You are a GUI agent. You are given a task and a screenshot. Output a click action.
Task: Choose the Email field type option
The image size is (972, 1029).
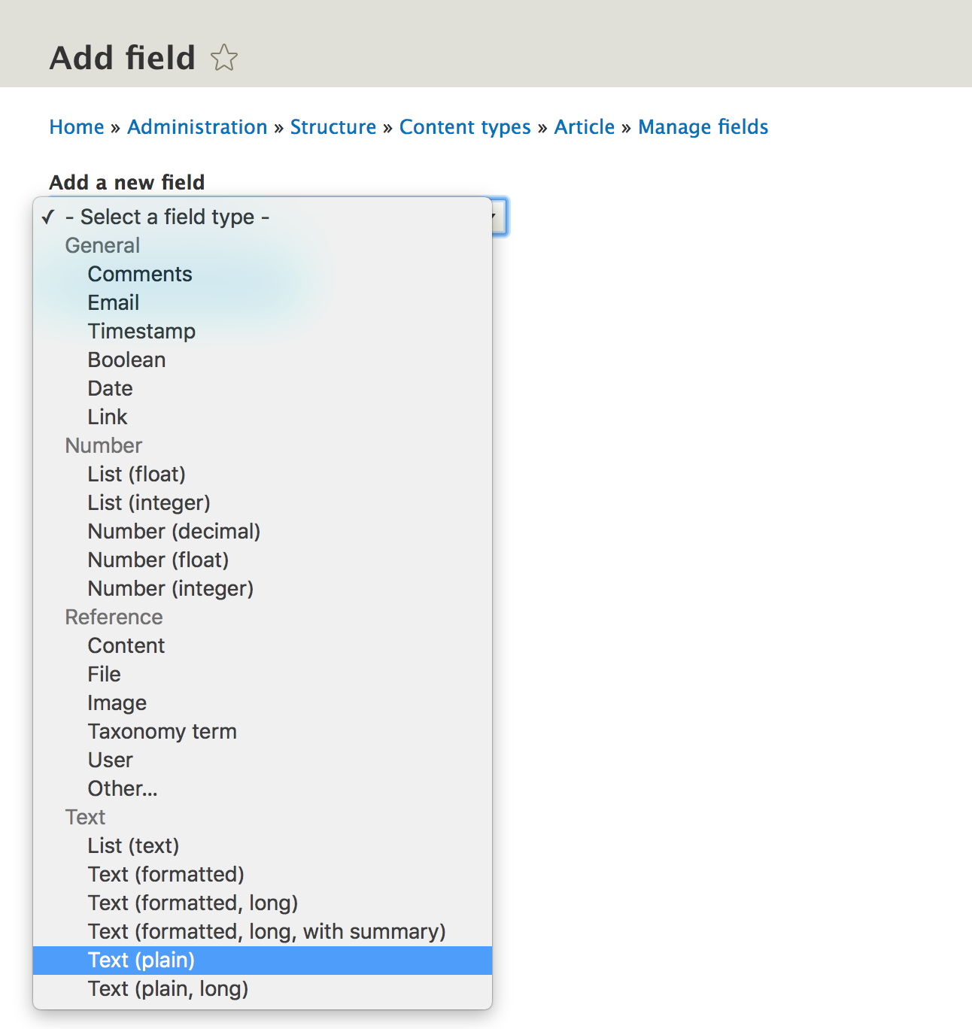click(x=114, y=302)
